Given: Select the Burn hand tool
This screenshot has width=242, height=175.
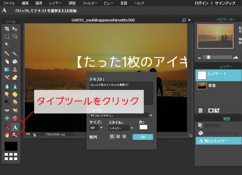Looking at the screenshot, I should click(15, 102).
